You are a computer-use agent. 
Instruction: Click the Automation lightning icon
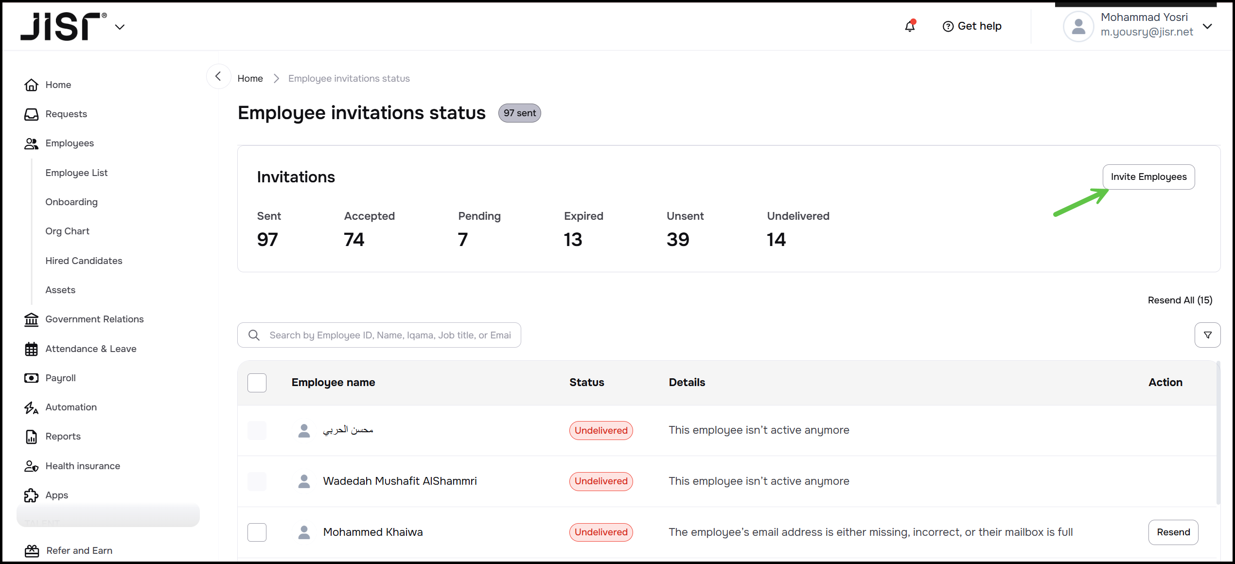coord(31,407)
